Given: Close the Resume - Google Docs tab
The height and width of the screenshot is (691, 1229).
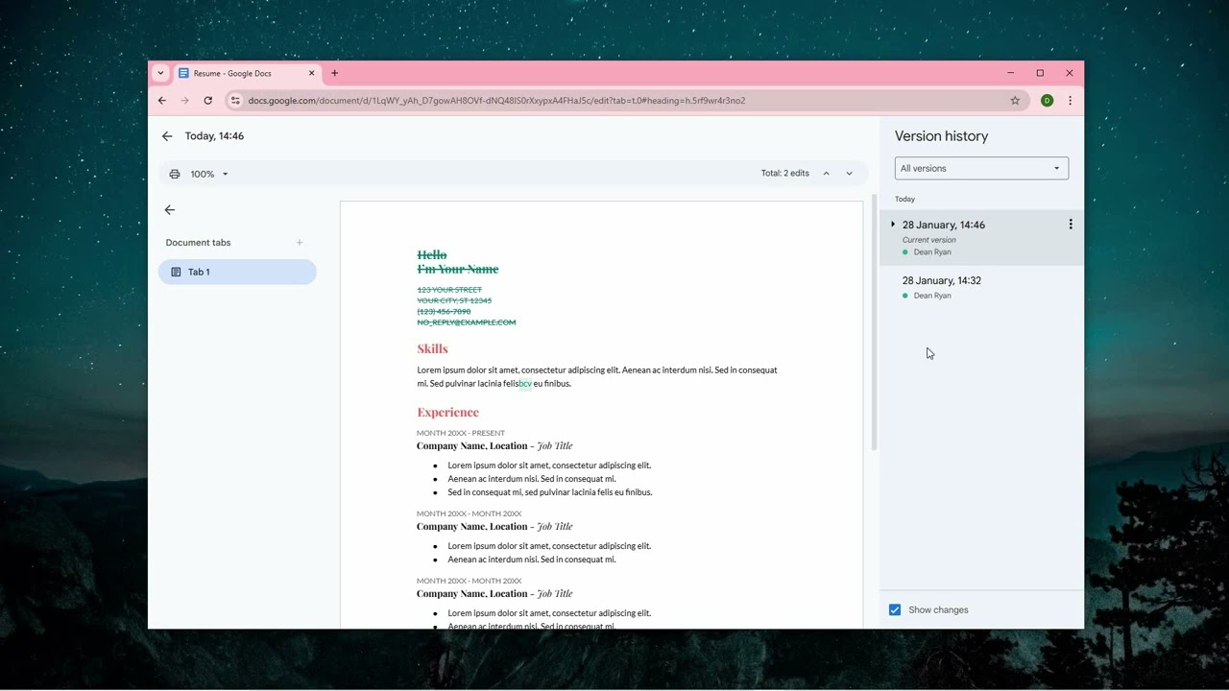Looking at the screenshot, I should point(311,73).
